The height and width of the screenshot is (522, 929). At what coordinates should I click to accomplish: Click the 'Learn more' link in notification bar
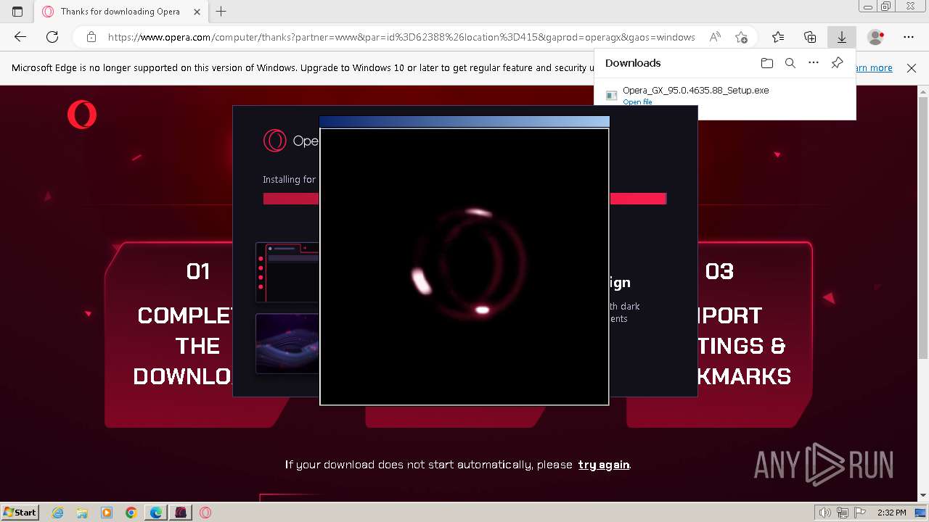point(875,67)
